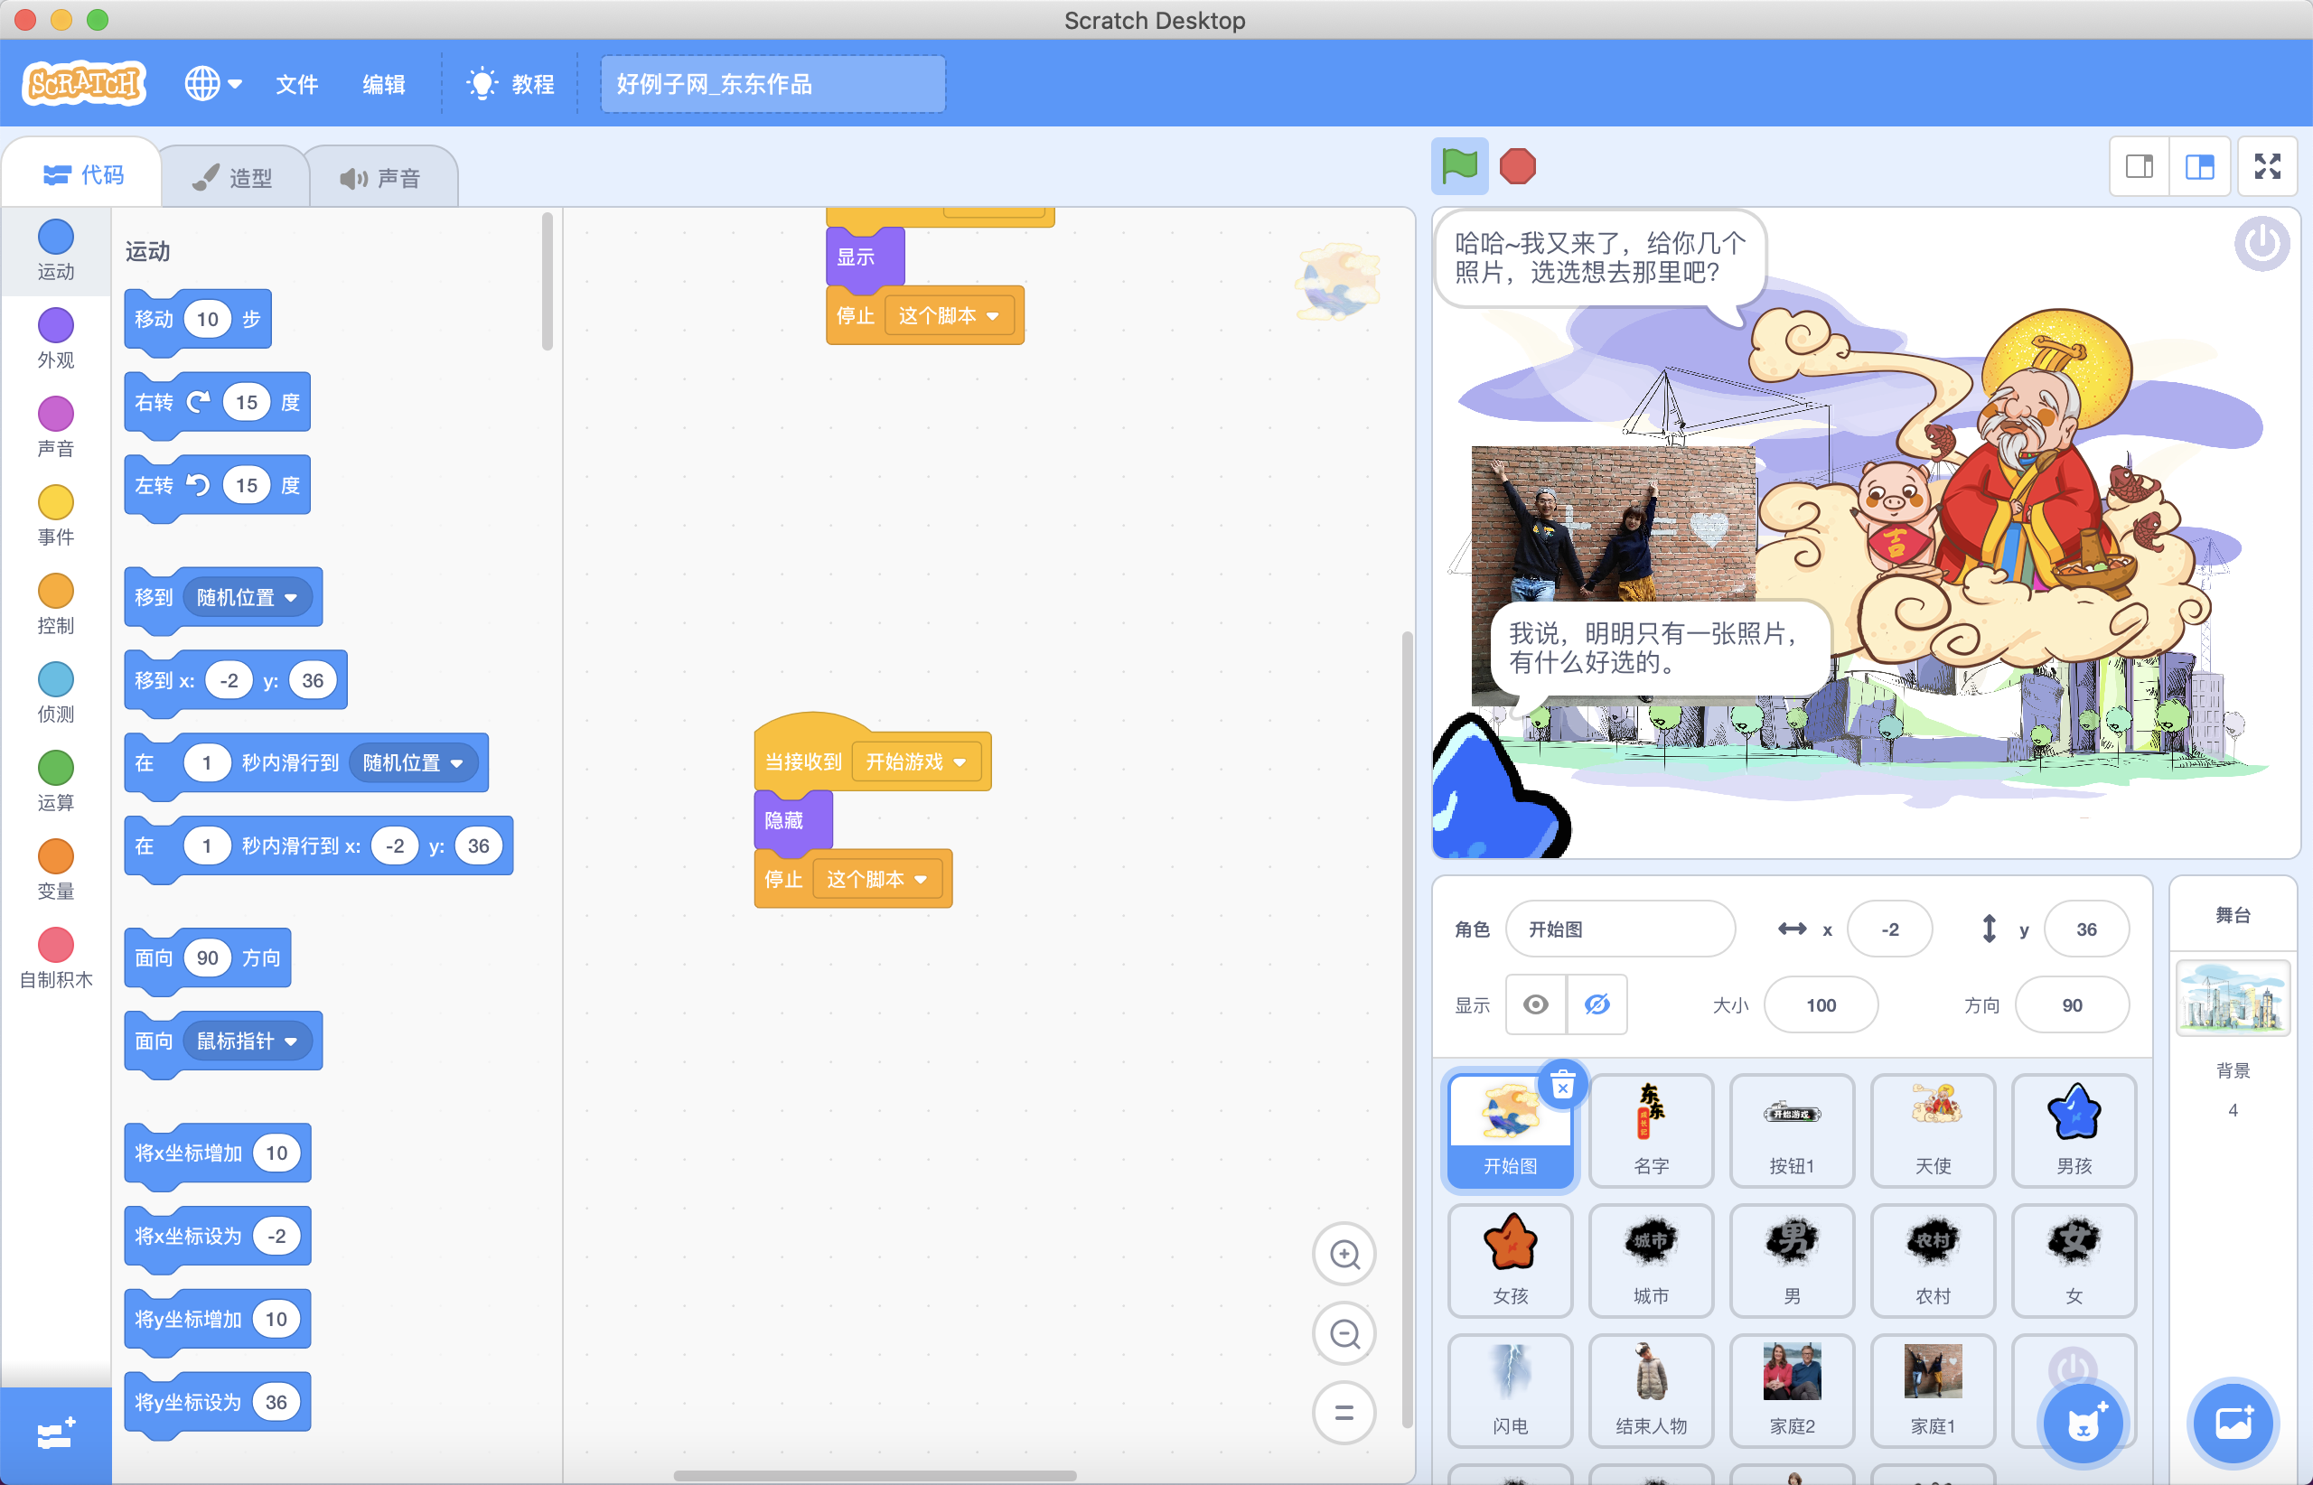Select the 侦测 block category
The image size is (2313, 1485).
pos(55,692)
